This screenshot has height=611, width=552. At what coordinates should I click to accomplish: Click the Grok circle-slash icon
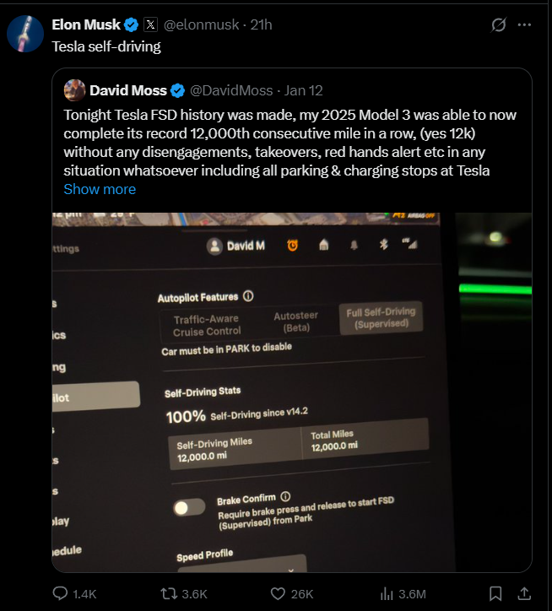click(499, 25)
